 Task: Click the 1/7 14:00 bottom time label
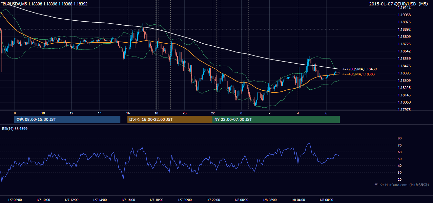coord(100,200)
